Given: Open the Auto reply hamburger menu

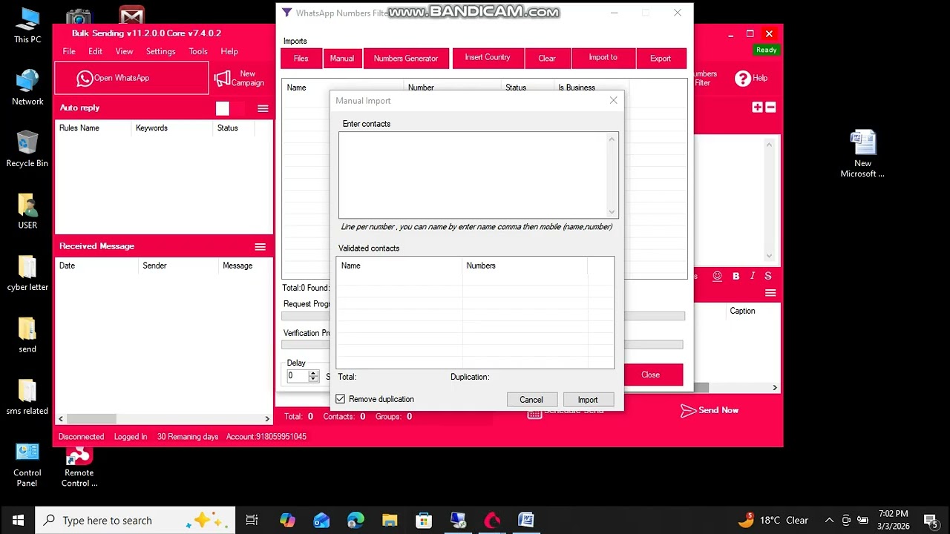Looking at the screenshot, I should pyautogui.click(x=263, y=108).
